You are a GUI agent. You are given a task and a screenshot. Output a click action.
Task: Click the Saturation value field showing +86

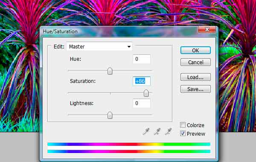142,81
